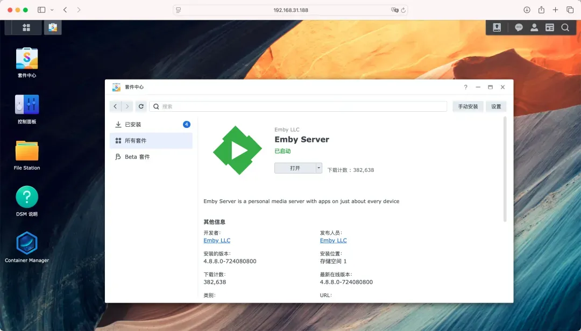Go back in Safari history
The image size is (581, 331).
click(x=65, y=10)
